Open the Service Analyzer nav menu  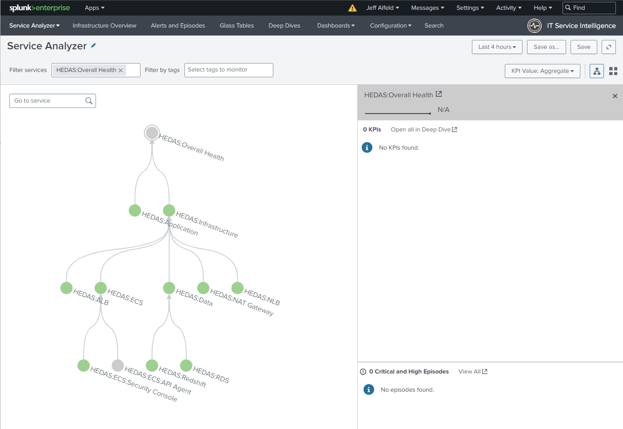34,26
